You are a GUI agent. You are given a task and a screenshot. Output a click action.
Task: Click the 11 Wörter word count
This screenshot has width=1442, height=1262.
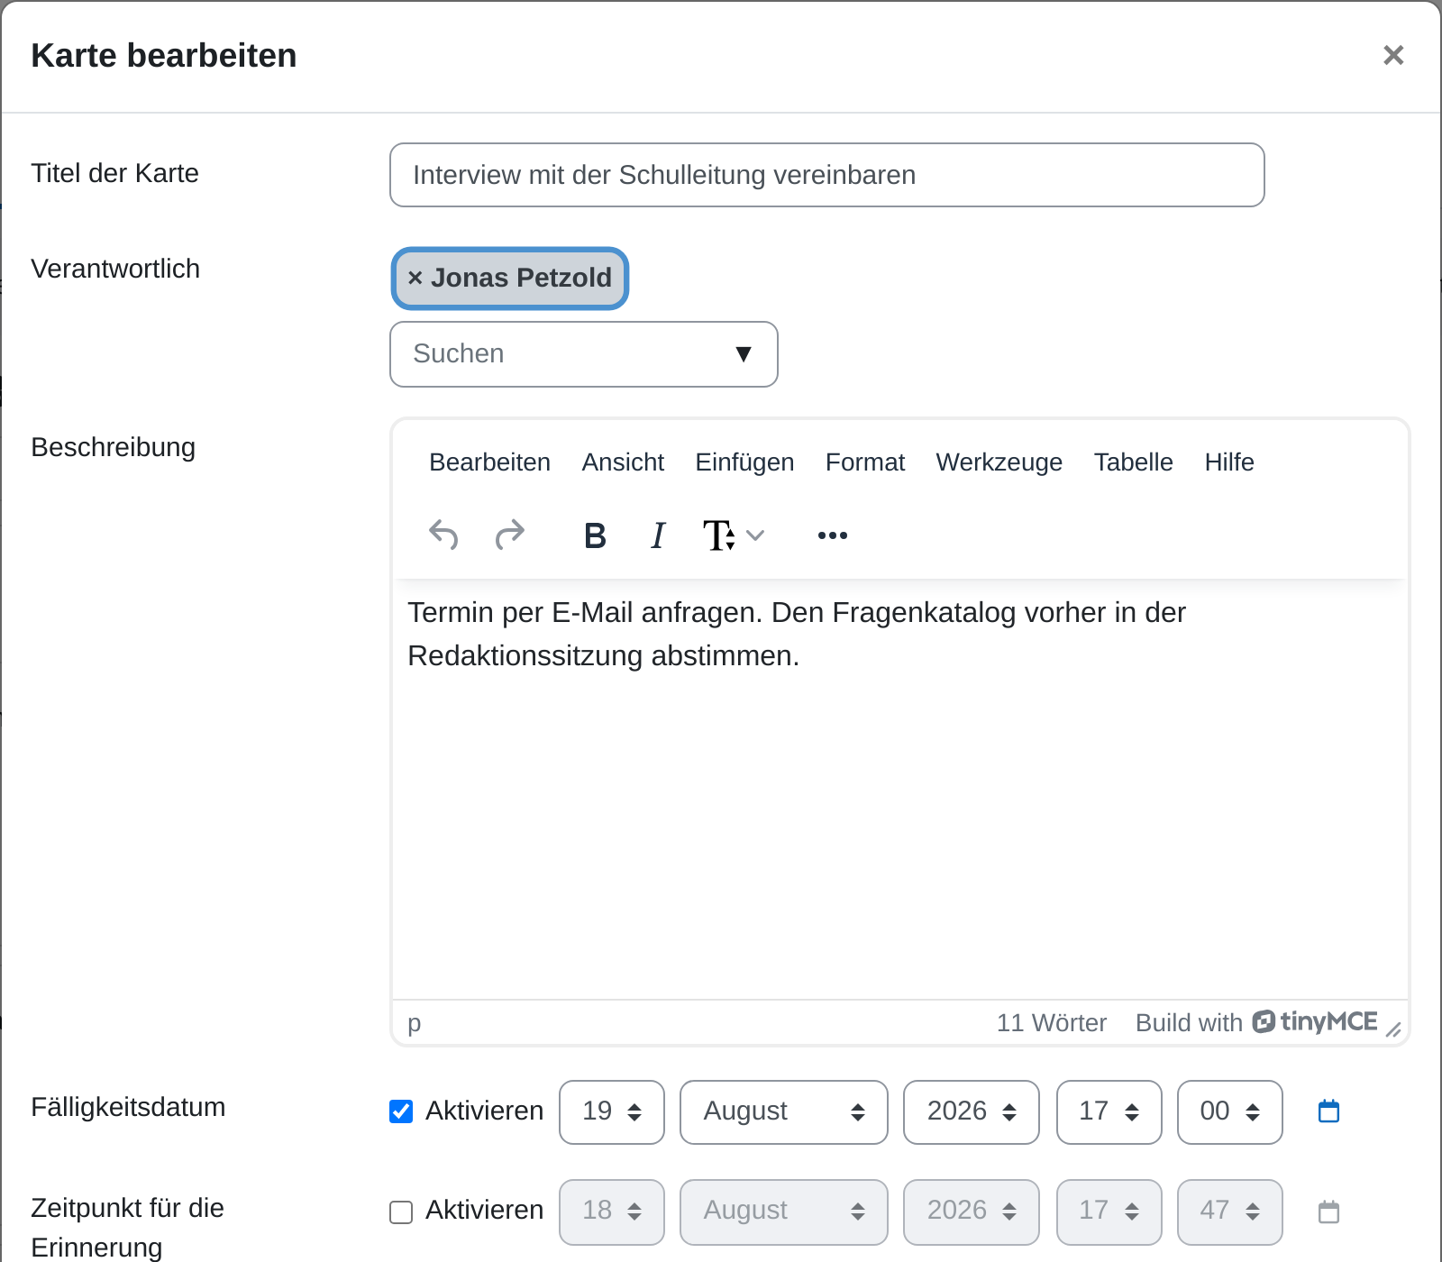click(x=1051, y=1023)
